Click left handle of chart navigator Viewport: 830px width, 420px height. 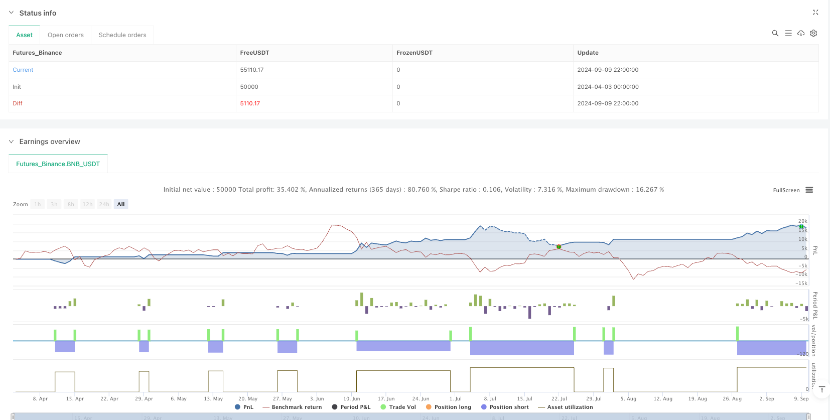[13, 416]
